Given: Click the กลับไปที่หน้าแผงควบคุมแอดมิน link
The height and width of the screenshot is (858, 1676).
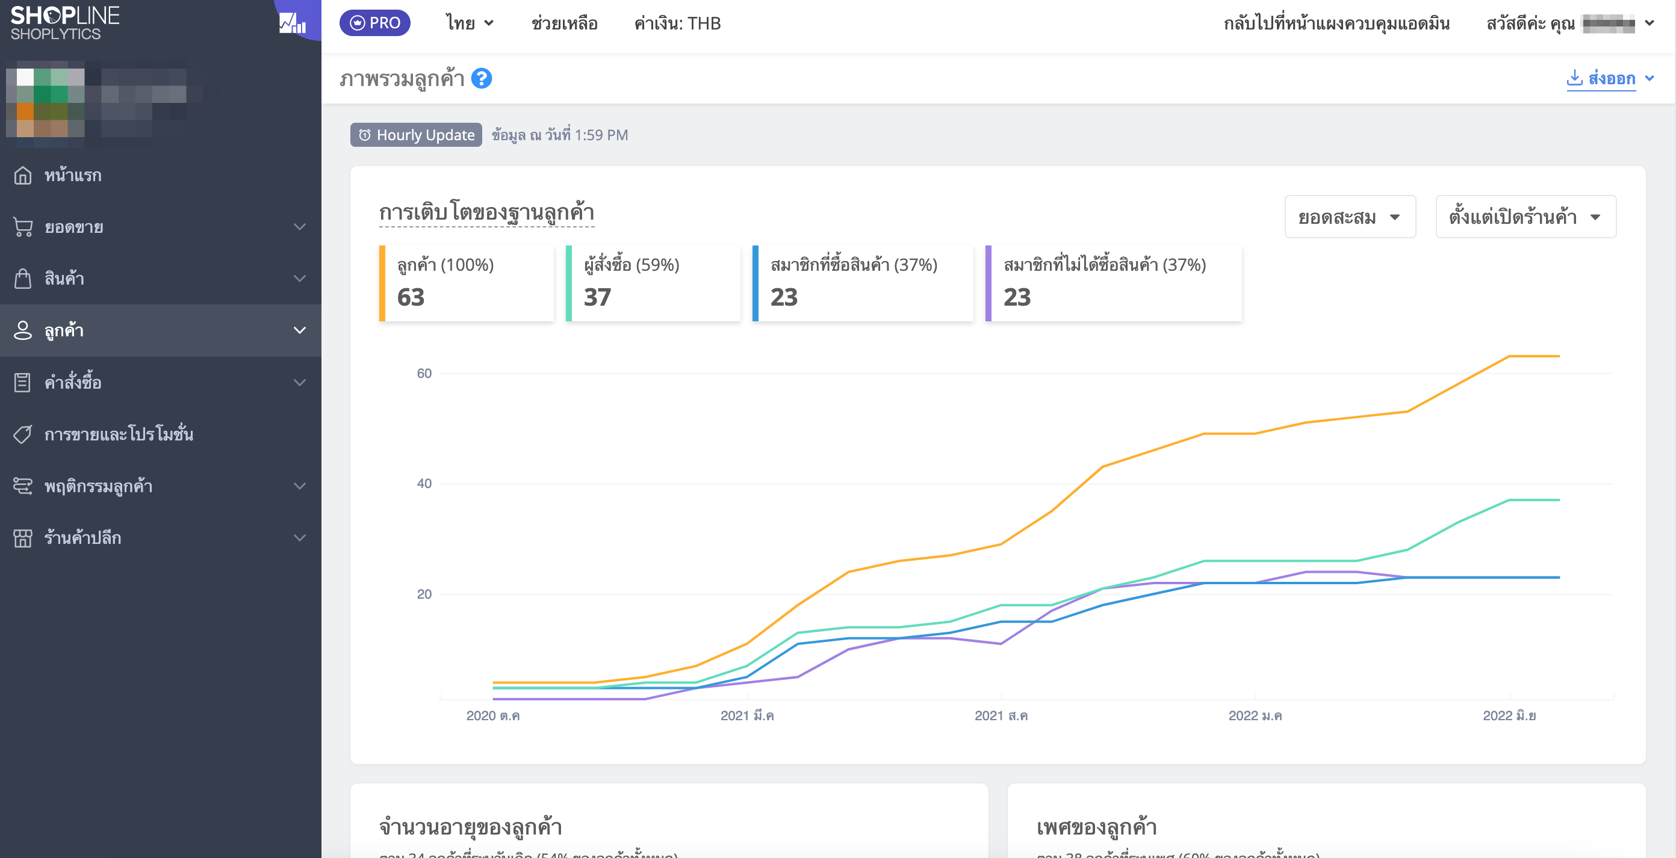Looking at the screenshot, I should [1336, 23].
